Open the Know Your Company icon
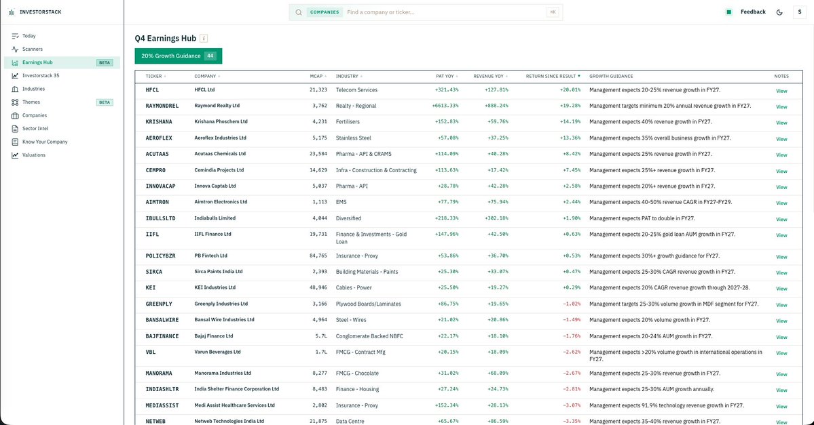814x425 pixels. coord(15,142)
